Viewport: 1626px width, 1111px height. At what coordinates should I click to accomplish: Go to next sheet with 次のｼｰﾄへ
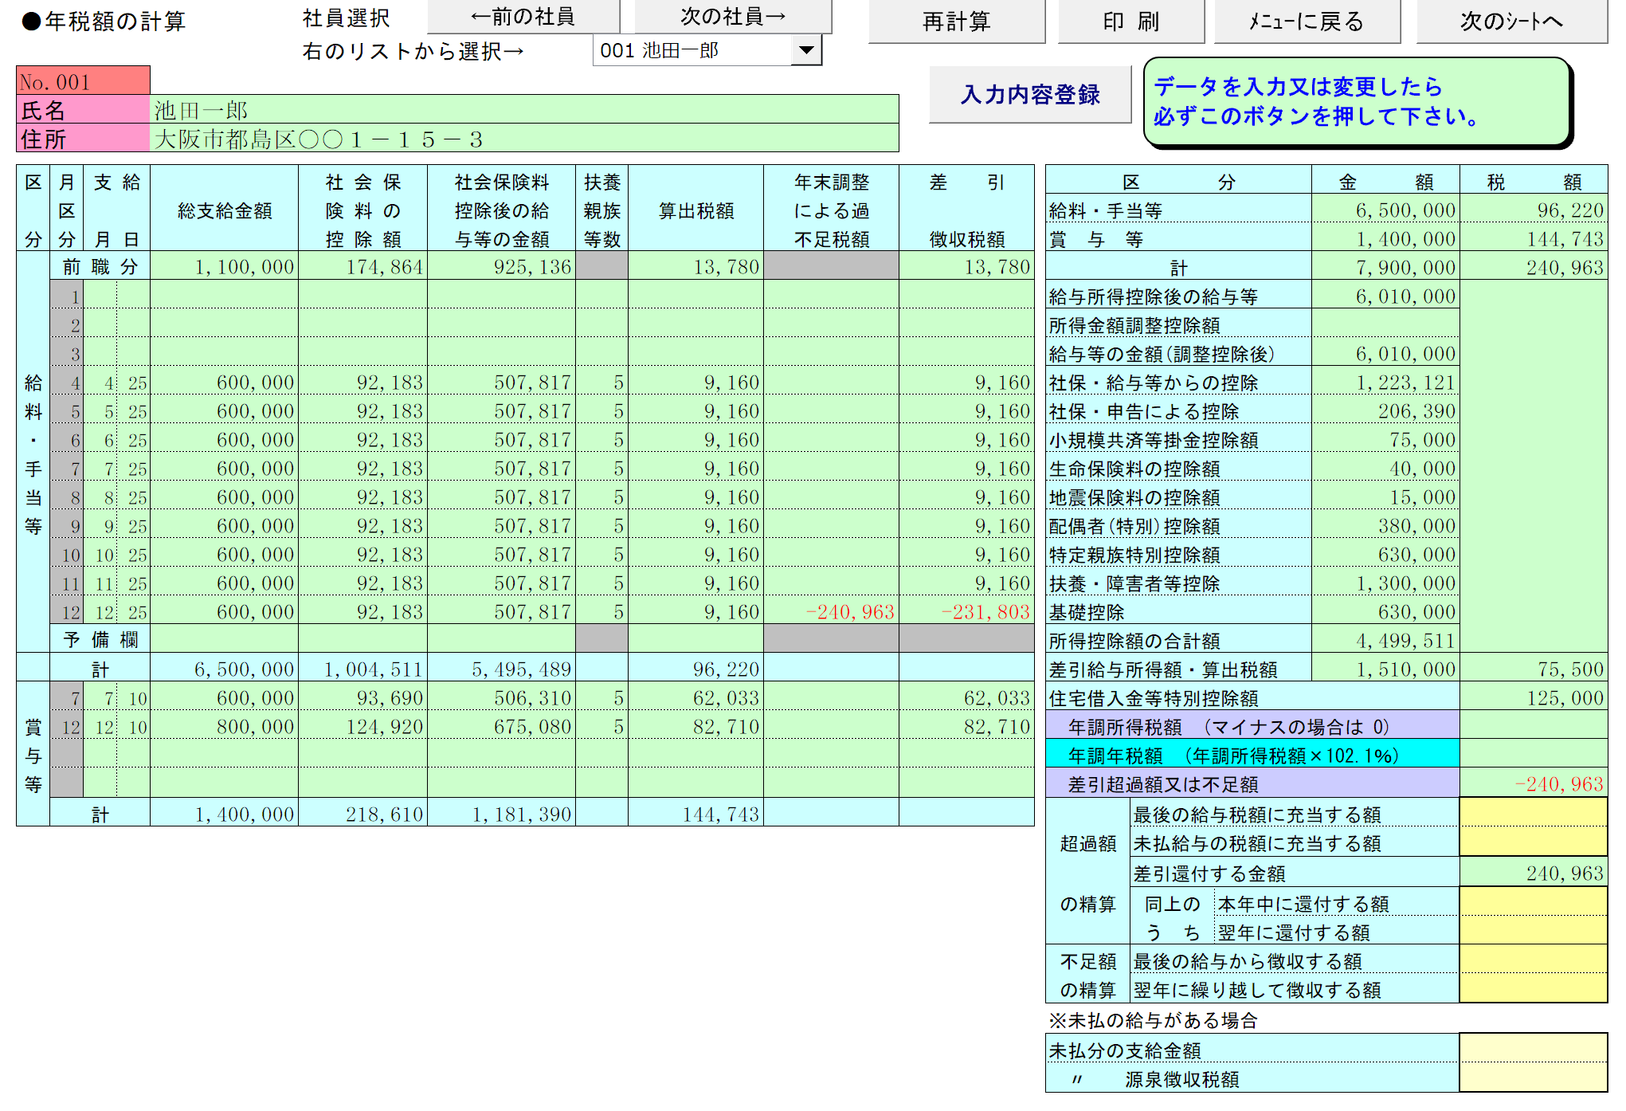pos(1510,22)
